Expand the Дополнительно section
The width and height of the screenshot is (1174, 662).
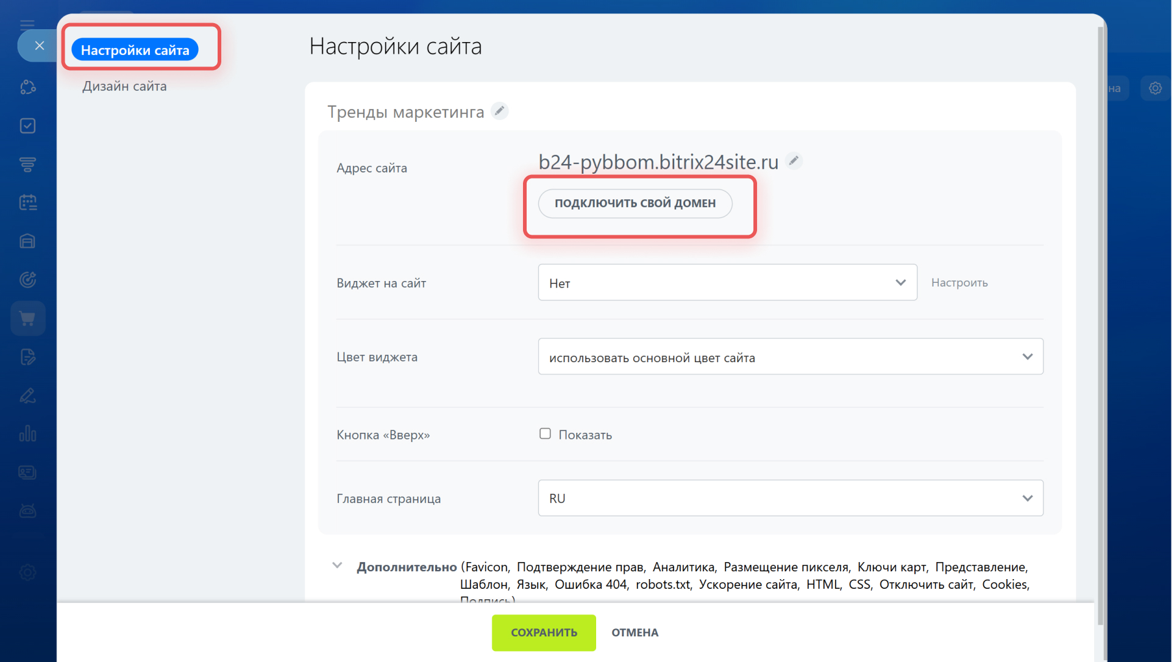pos(337,566)
